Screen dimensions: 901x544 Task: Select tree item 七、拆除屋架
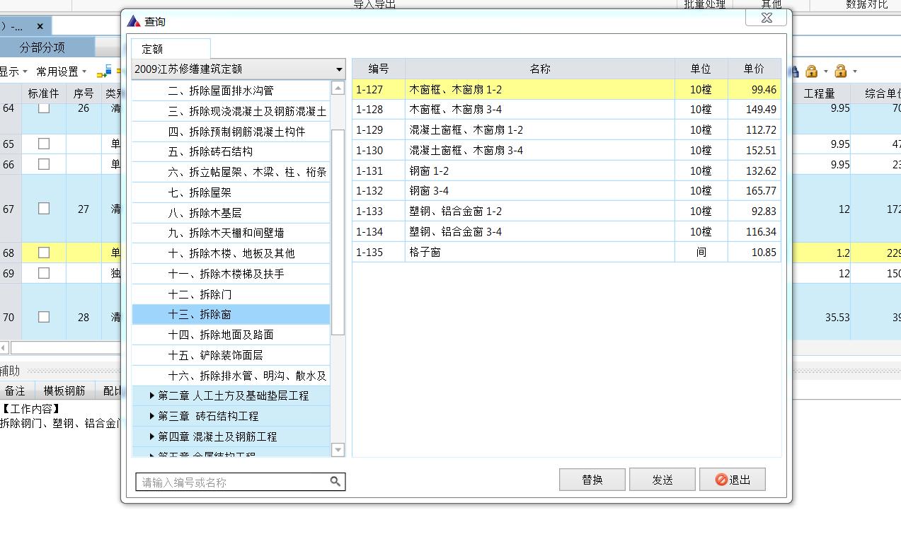tap(231, 192)
